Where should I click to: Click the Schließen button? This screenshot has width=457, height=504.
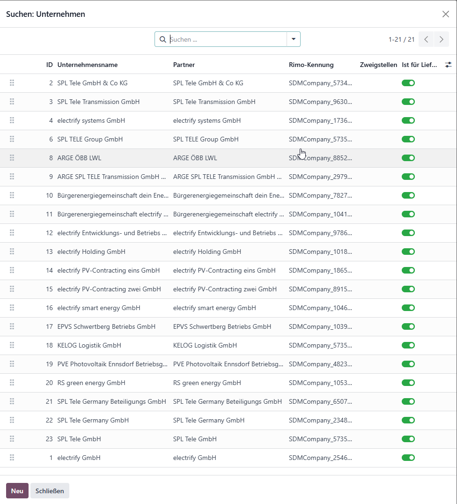click(50, 491)
